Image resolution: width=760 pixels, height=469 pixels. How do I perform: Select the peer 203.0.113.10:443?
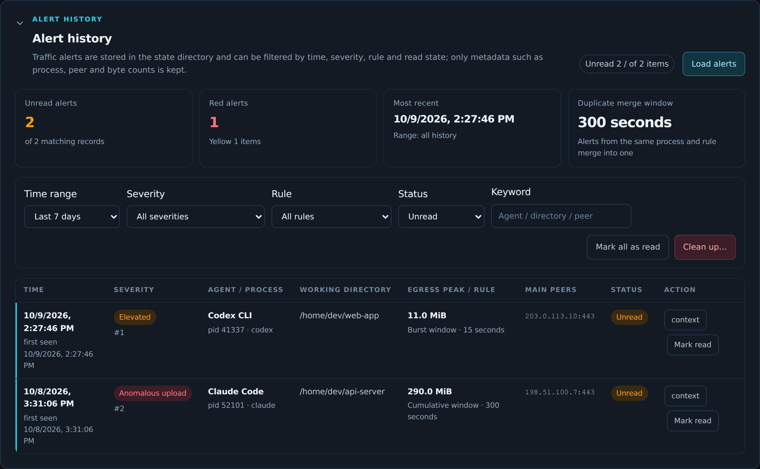pyautogui.click(x=560, y=316)
